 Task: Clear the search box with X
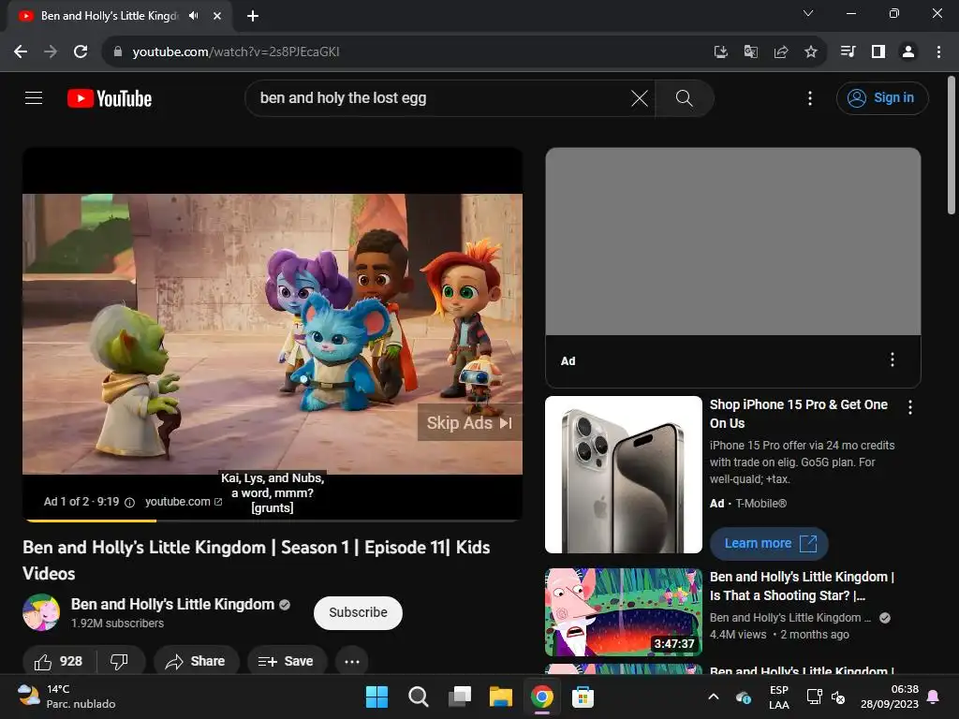coord(639,97)
